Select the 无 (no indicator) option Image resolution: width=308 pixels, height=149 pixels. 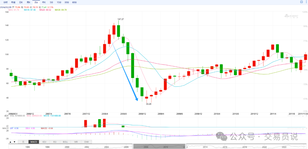[x=23, y=142]
